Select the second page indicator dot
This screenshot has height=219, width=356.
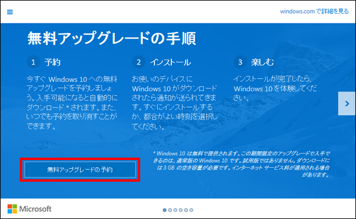coord(170,210)
